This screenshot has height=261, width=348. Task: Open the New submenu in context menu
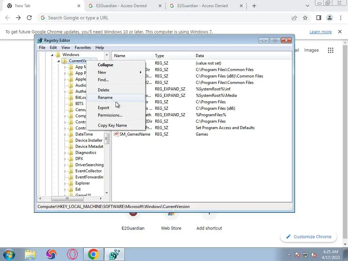pyautogui.click(x=116, y=72)
